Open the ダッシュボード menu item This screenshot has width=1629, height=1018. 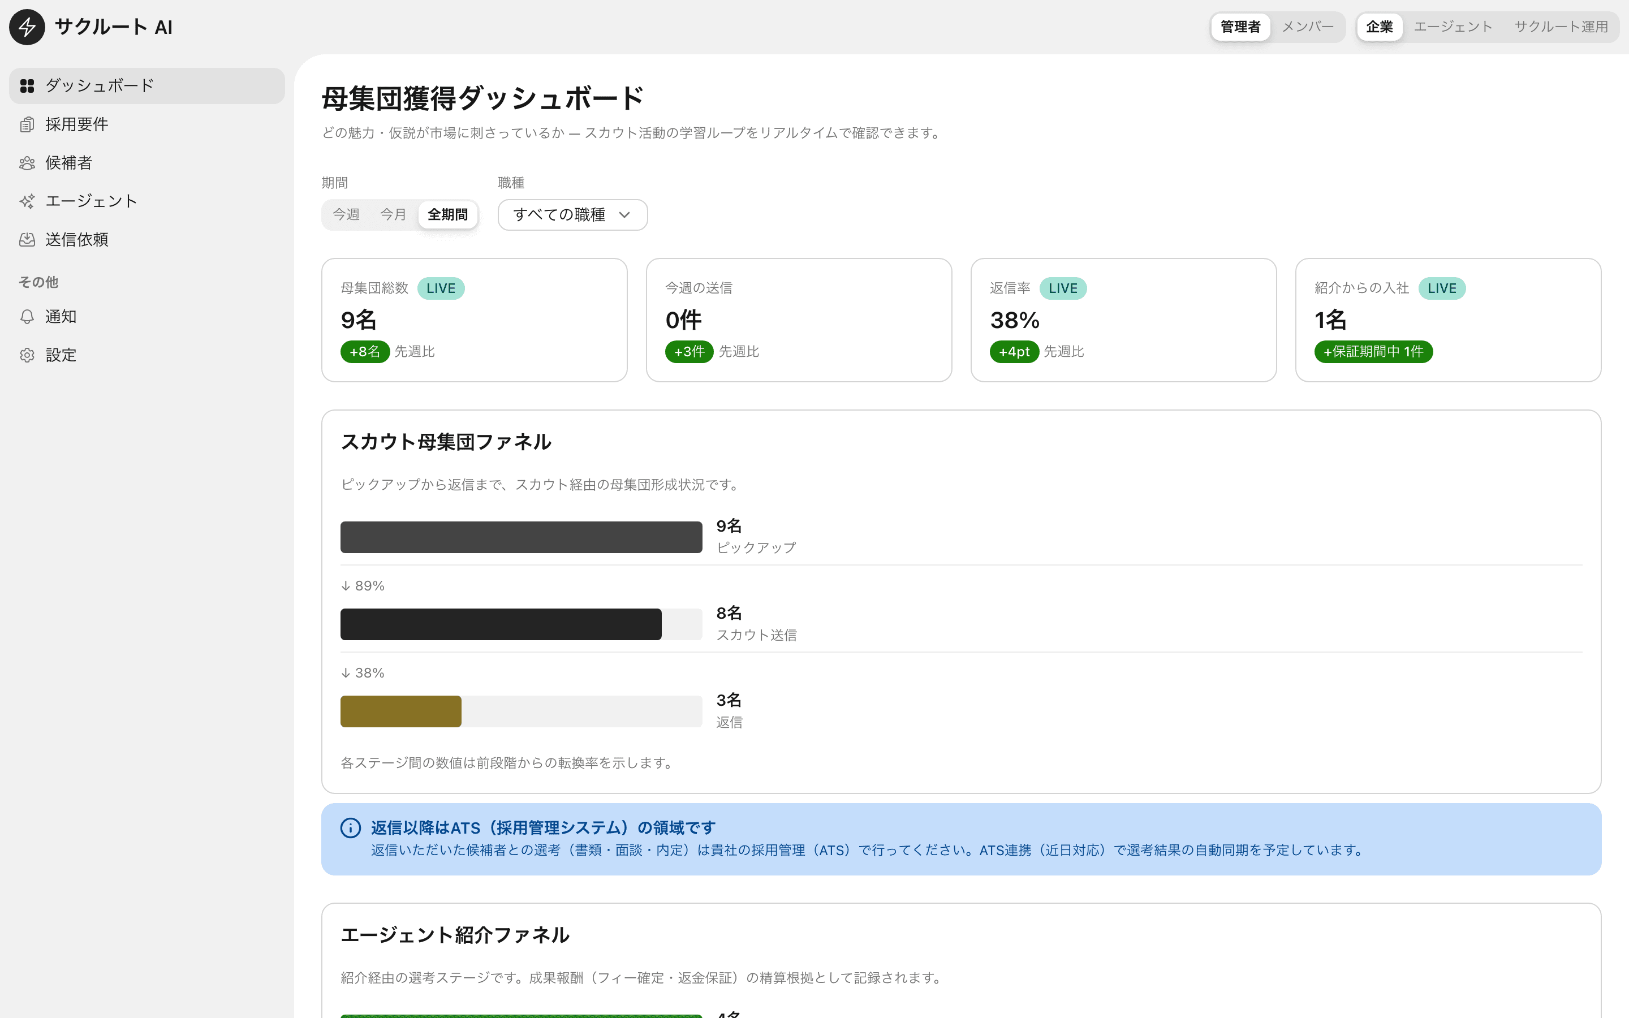click(x=146, y=85)
